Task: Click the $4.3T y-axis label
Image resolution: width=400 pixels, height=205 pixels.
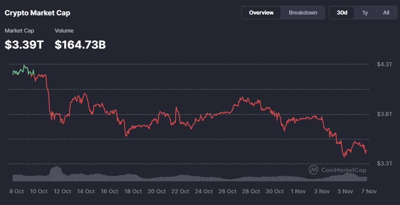Action: [384, 64]
